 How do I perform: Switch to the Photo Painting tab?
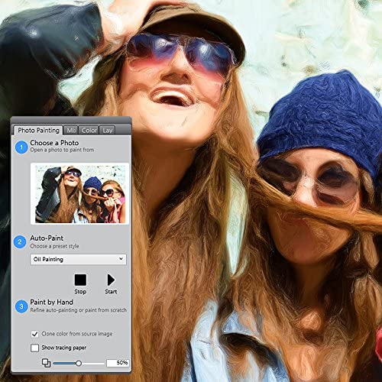tap(38, 131)
